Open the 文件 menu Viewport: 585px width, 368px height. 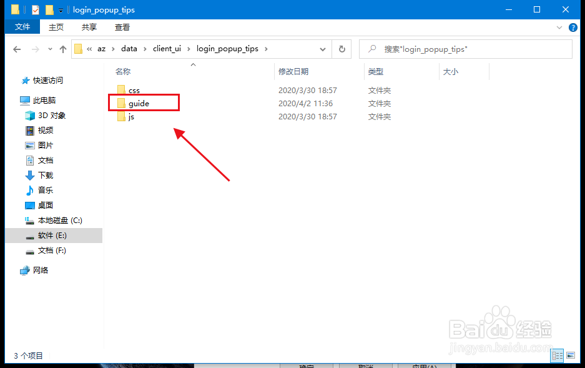tap(22, 27)
